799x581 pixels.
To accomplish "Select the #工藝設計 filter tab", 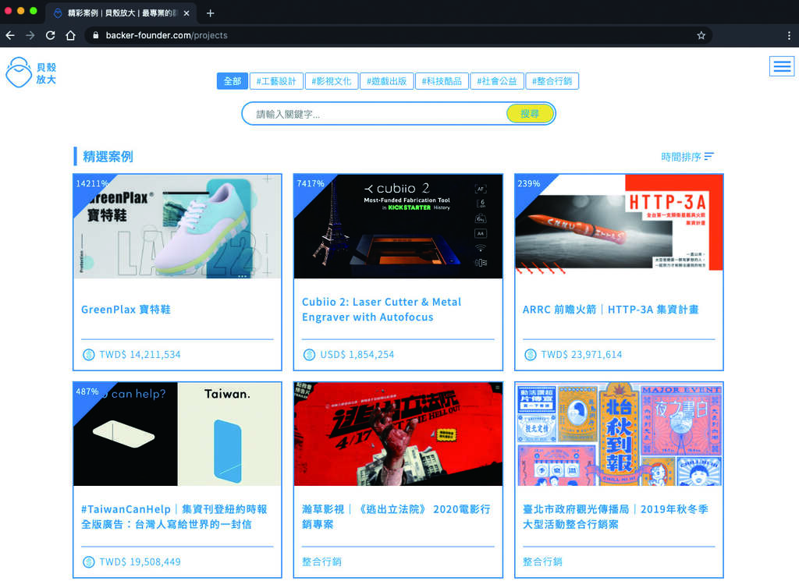I will 276,81.
